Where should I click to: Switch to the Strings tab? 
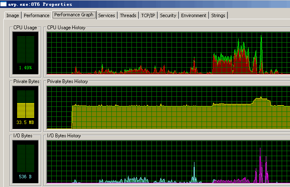coord(218,15)
